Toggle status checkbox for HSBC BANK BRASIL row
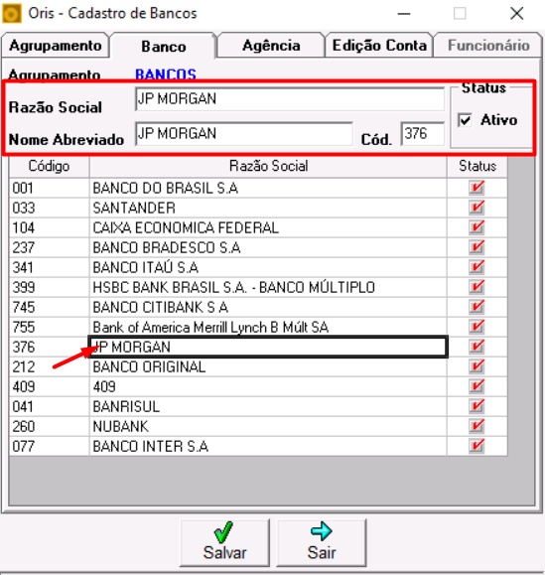This screenshot has width=545, height=575. (x=477, y=287)
